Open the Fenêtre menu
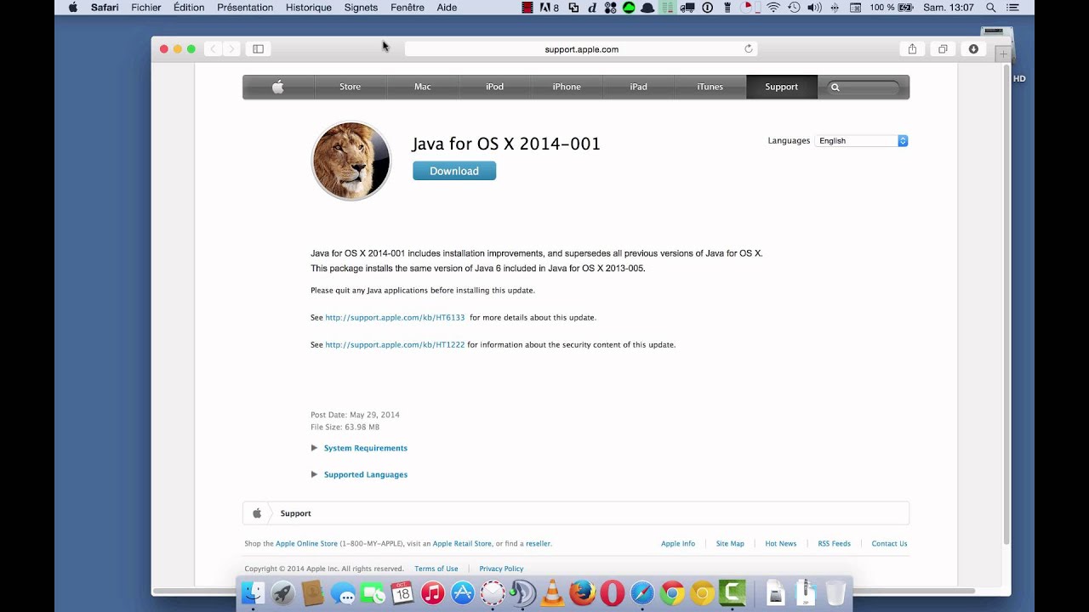 pos(408,8)
